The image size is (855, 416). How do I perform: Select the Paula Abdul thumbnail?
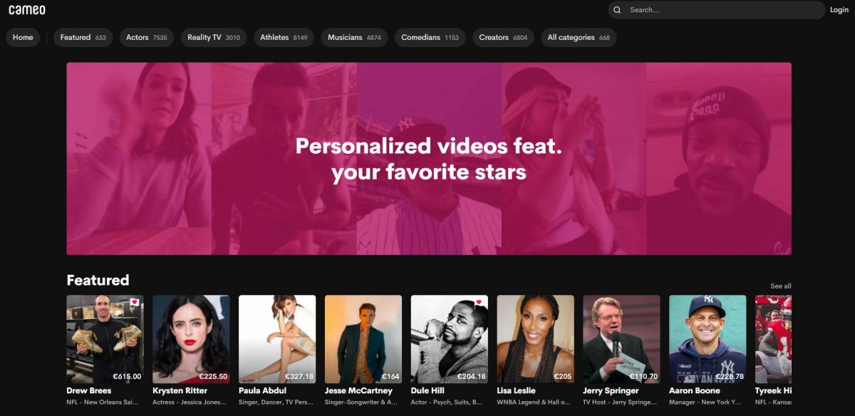coord(277,339)
